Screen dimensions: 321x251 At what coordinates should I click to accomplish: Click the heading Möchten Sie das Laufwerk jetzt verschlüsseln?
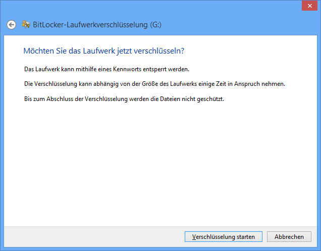point(104,51)
